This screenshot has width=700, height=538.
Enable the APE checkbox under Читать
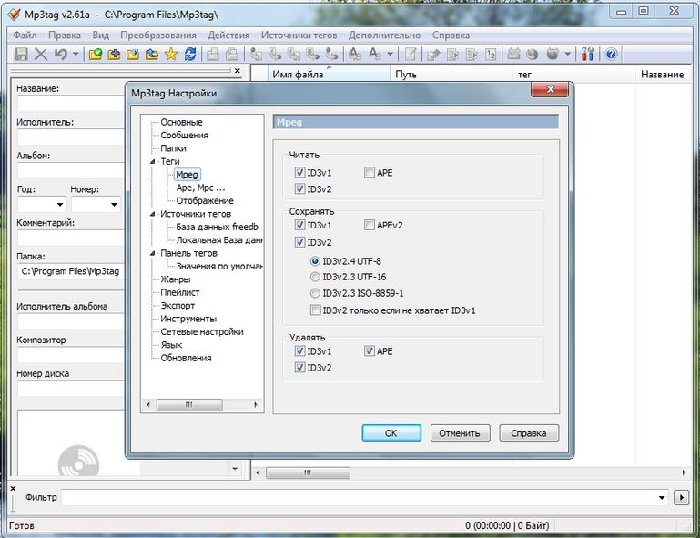point(370,172)
